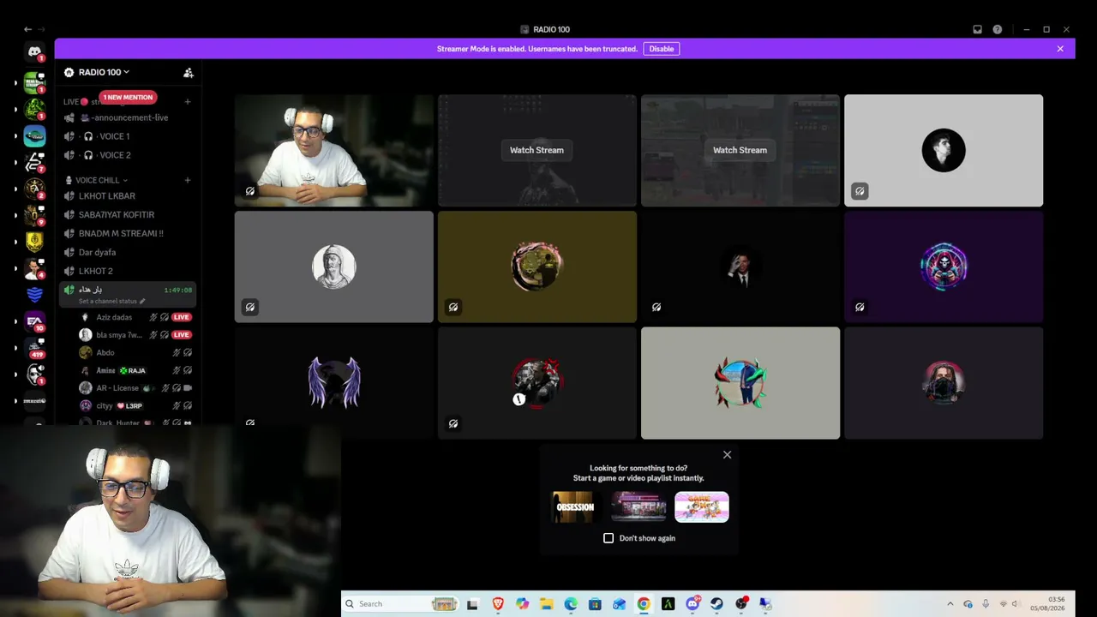1097x617 pixels.
Task: Edit the 'Set a channel status' pencil
Action: (142, 302)
